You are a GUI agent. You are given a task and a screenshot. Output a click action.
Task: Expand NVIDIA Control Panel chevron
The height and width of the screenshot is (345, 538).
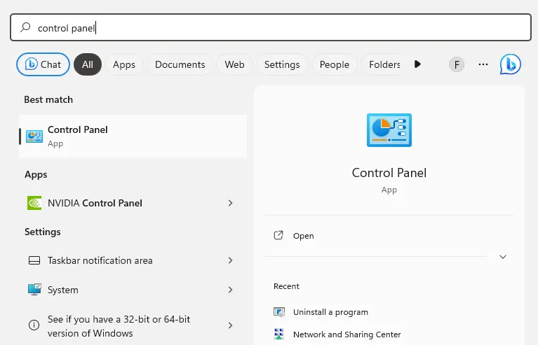[x=230, y=203]
